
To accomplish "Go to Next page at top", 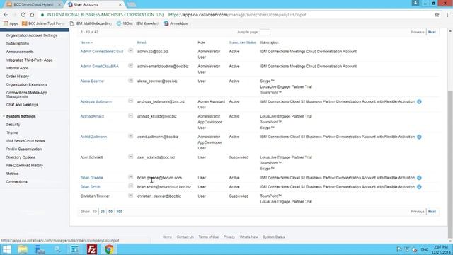I will [x=432, y=32].
